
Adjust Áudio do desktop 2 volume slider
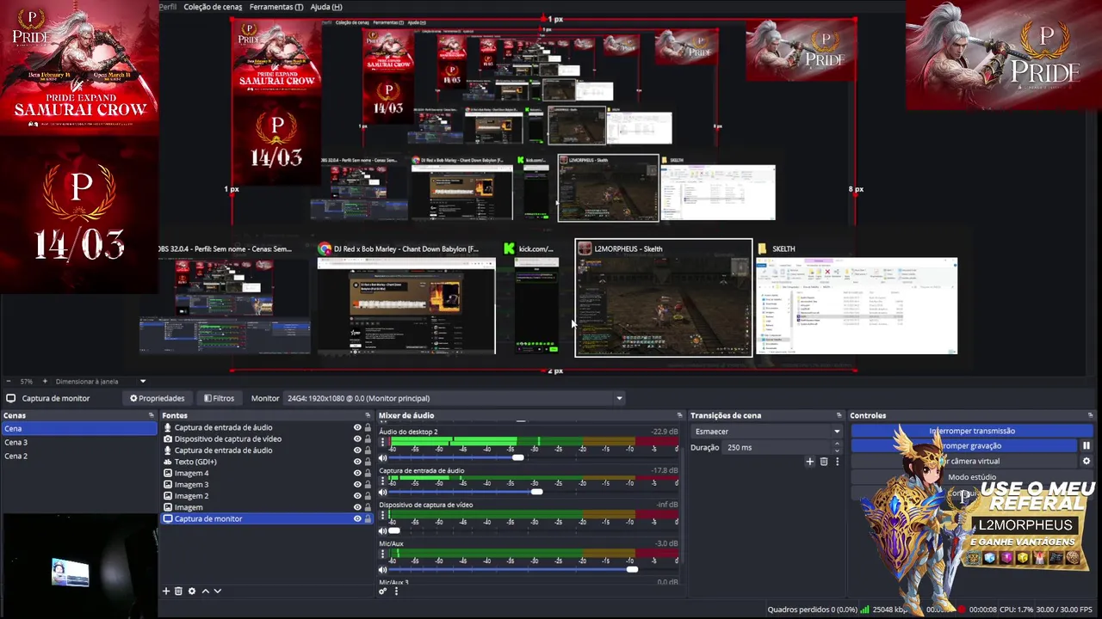click(517, 457)
